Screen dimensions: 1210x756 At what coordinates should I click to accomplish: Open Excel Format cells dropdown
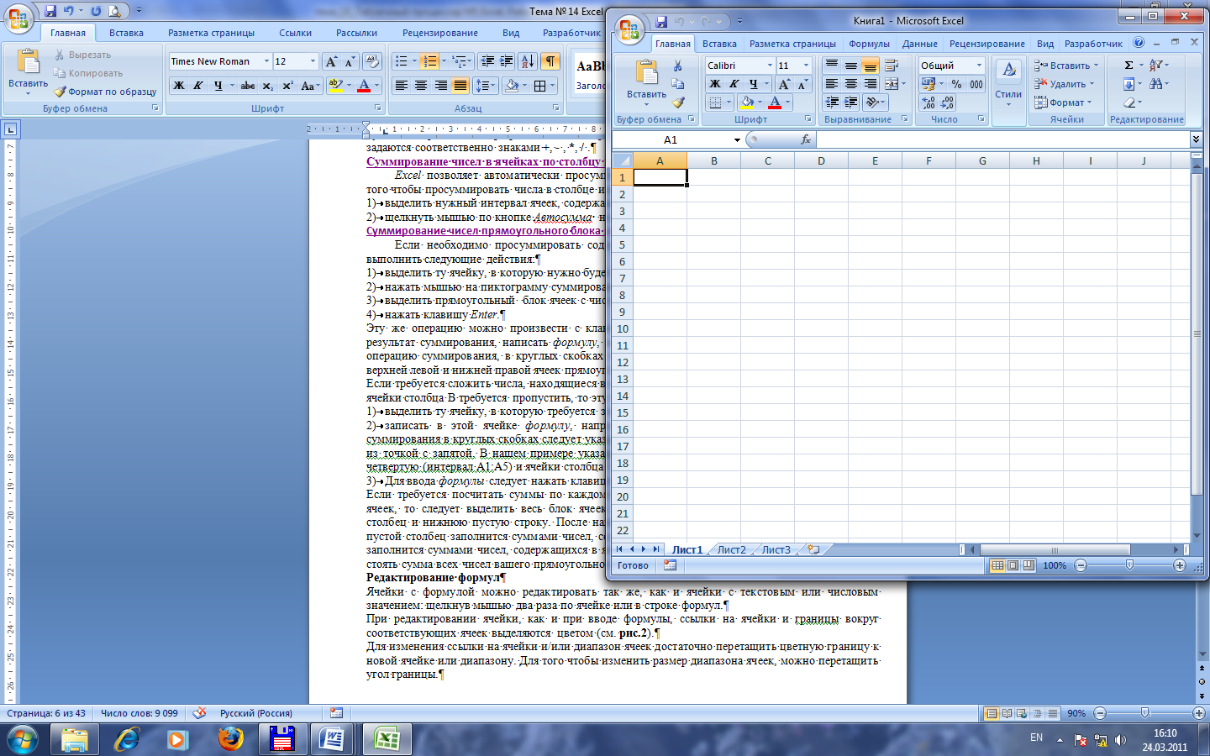point(1063,102)
